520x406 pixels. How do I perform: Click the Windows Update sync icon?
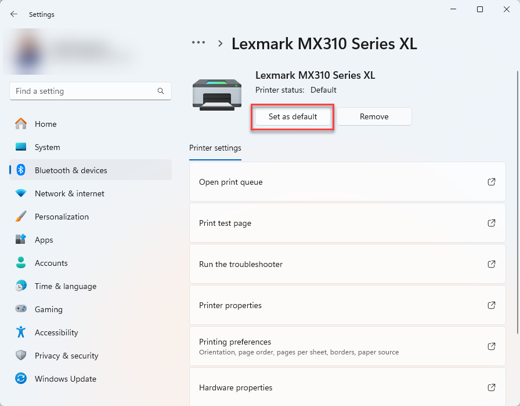[21, 379]
